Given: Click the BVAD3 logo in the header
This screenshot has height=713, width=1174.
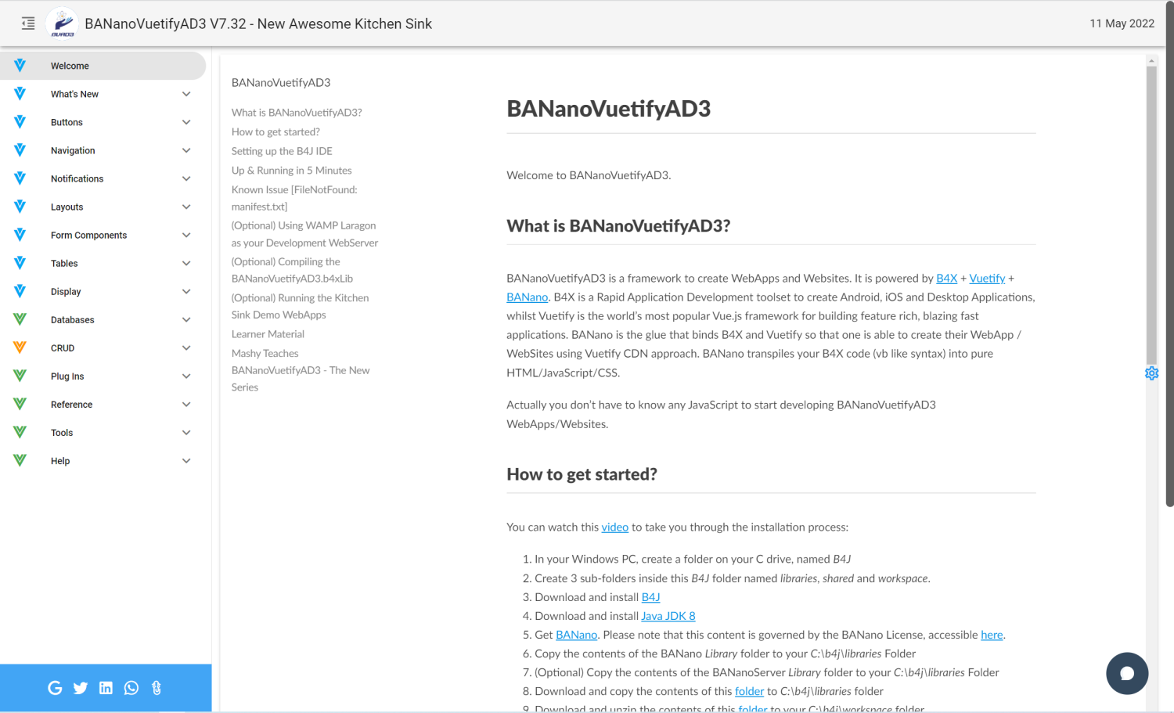Looking at the screenshot, I should (62, 23).
